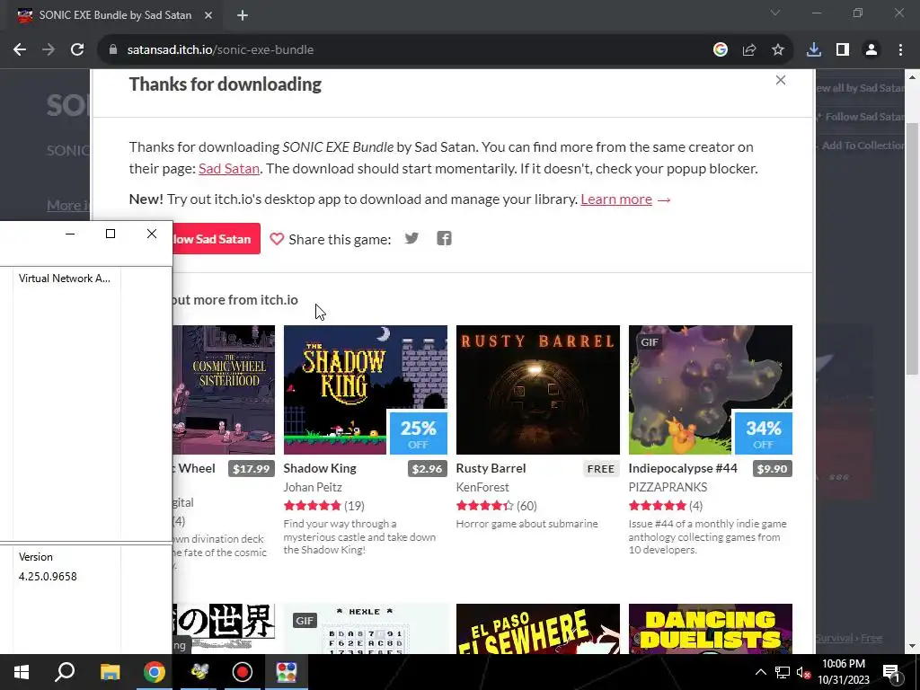Click the Shadow King title link

click(320, 468)
